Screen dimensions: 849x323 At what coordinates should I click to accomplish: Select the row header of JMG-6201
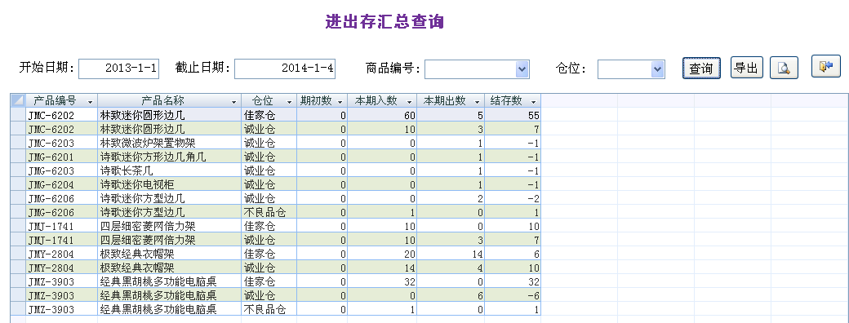[x=18, y=157]
